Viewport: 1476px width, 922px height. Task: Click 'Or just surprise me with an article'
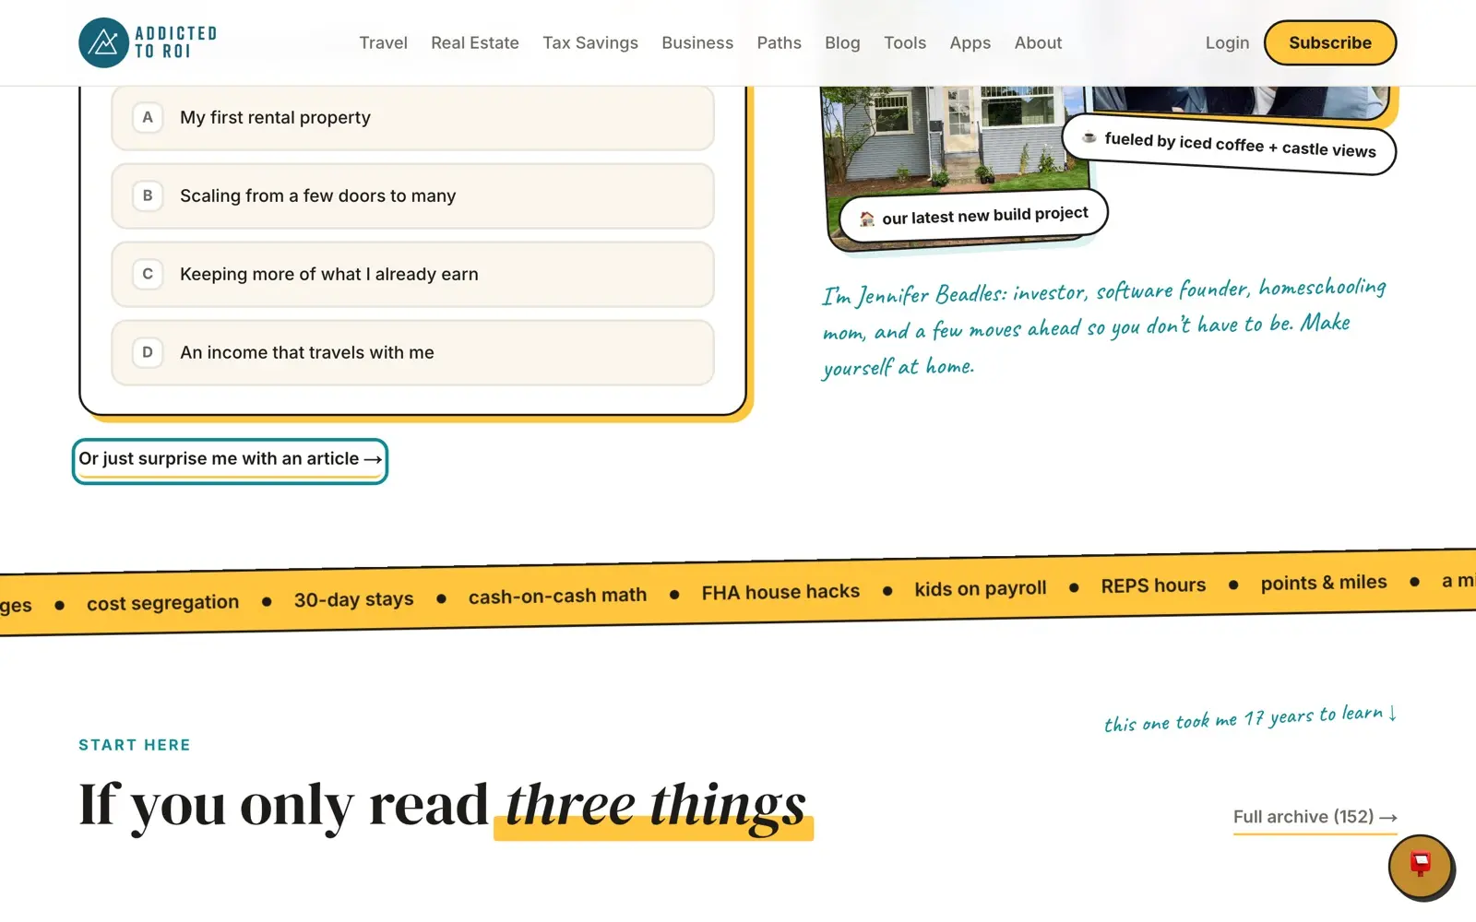tap(230, 460)
